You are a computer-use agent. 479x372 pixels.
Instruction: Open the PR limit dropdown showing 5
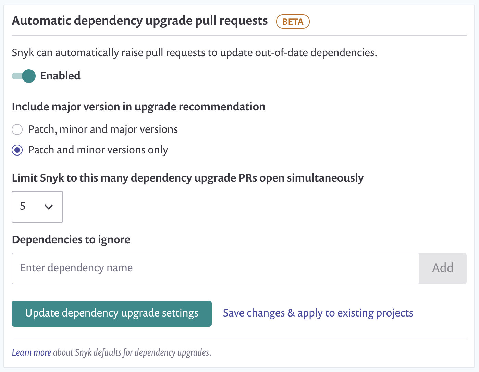(37, 207)
